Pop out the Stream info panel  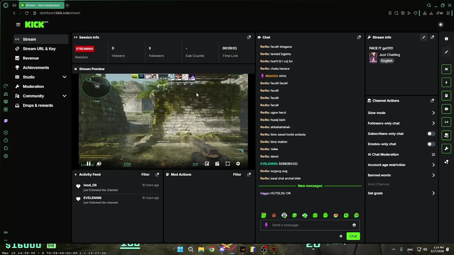pos(432,37)
